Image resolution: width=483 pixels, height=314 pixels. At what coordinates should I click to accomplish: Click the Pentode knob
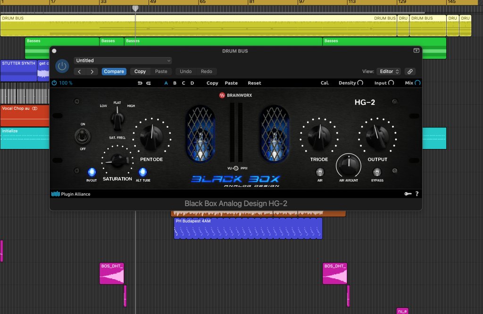pos(151,136)
